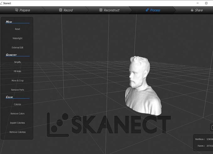Click the Process gears icon

tap(147, 10)
